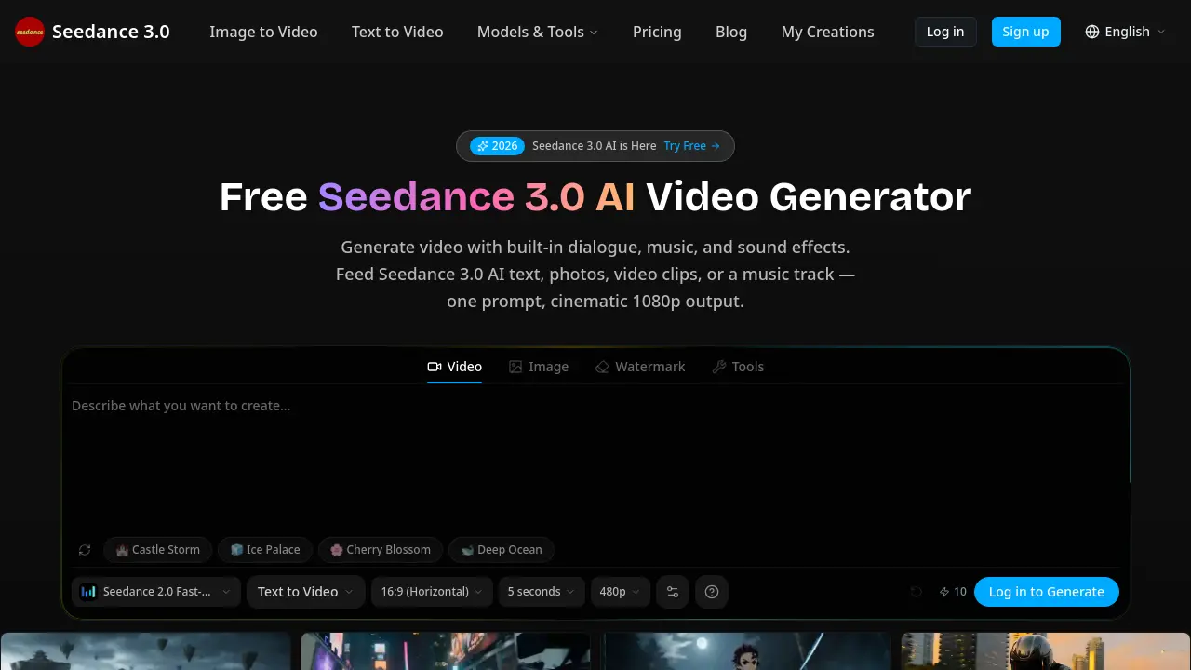Viewport: 1191px width, 670px height.
Task: Open the Text to Video mode dropdown
Action: (306, 592)
